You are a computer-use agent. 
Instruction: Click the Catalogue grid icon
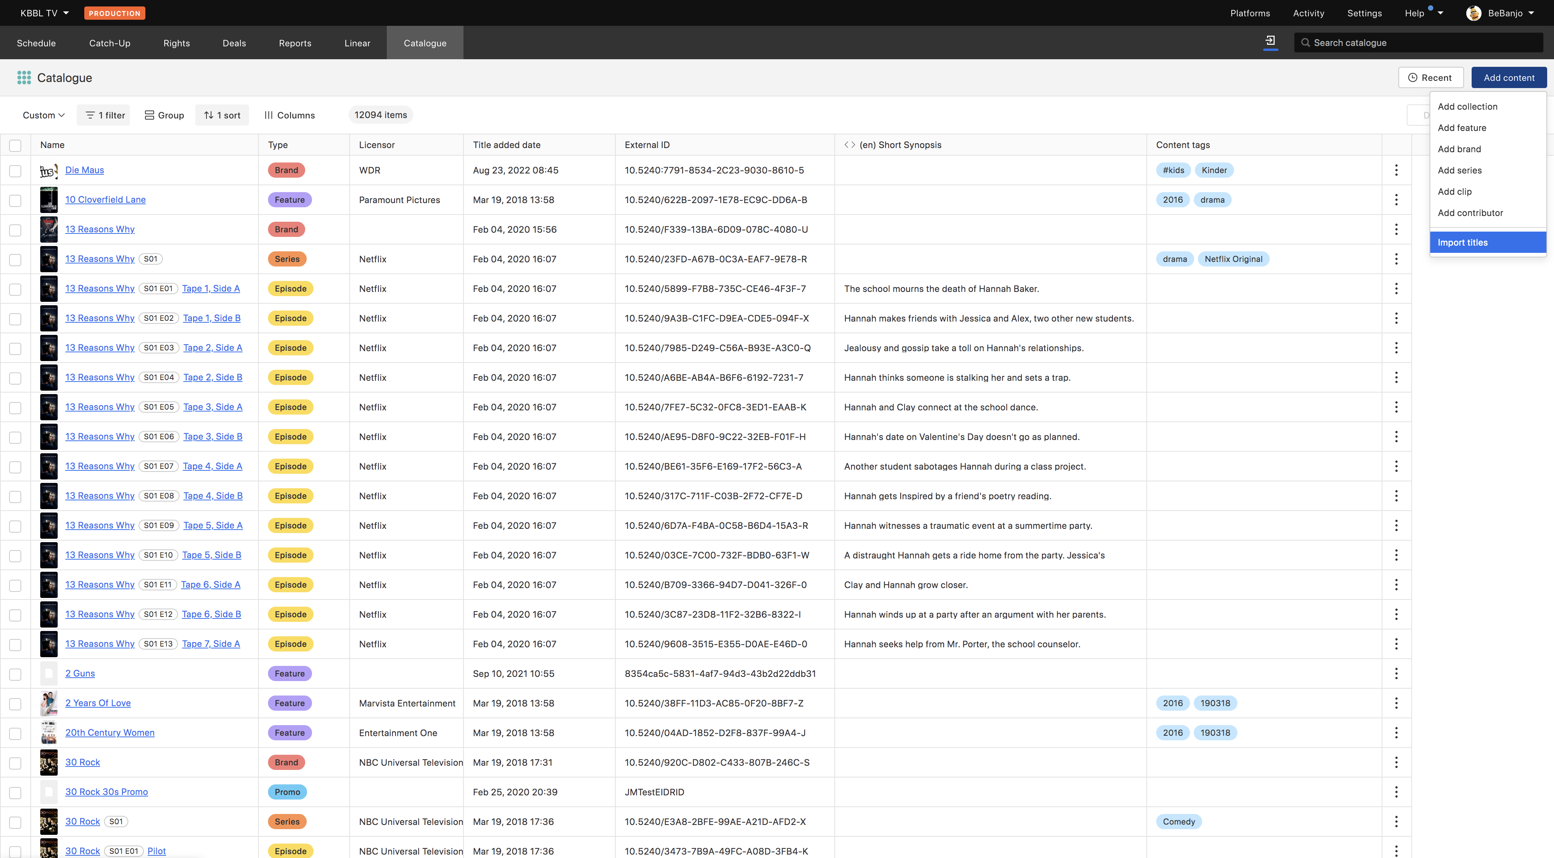coord(24,78)
